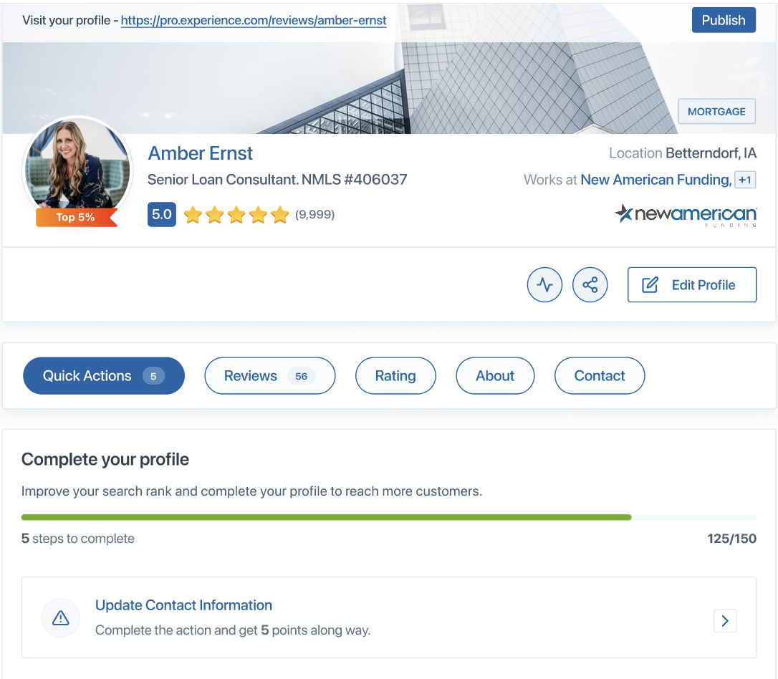Open the Quick Actions tab
This screenshot has width=778, height=679.
[104, 376]
